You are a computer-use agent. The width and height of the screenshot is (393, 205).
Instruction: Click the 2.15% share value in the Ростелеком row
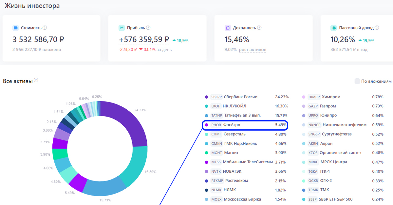(281, 181)
